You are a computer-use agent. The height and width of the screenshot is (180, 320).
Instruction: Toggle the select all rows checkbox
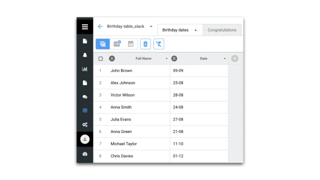pyautogui.click(x=100, y=59)
